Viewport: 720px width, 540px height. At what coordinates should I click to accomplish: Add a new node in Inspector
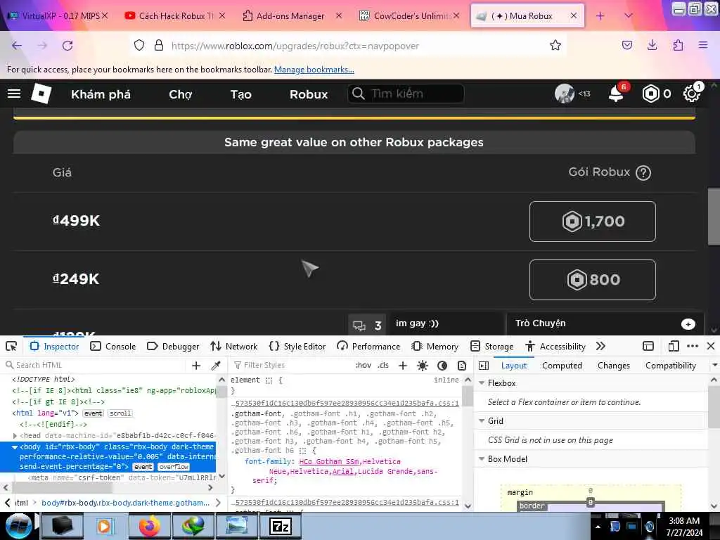point(196,366)
